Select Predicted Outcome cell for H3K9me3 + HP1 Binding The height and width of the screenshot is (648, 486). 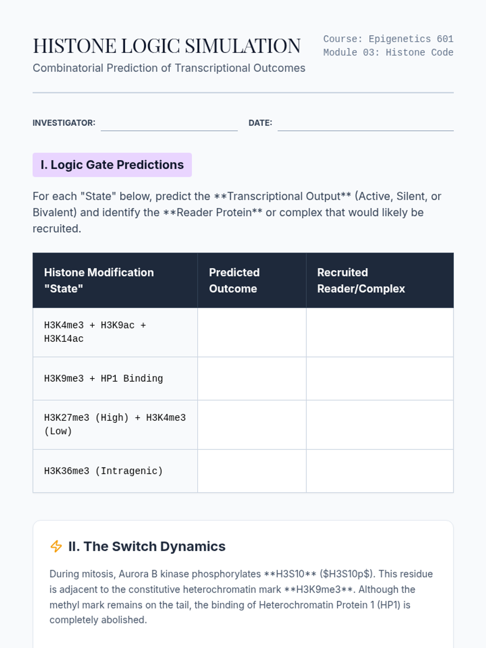click(252, 378)
